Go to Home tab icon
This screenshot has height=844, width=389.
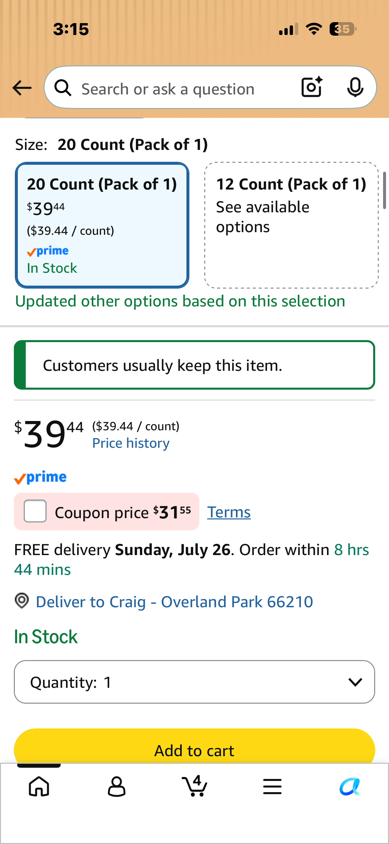[x=39, y=786]
